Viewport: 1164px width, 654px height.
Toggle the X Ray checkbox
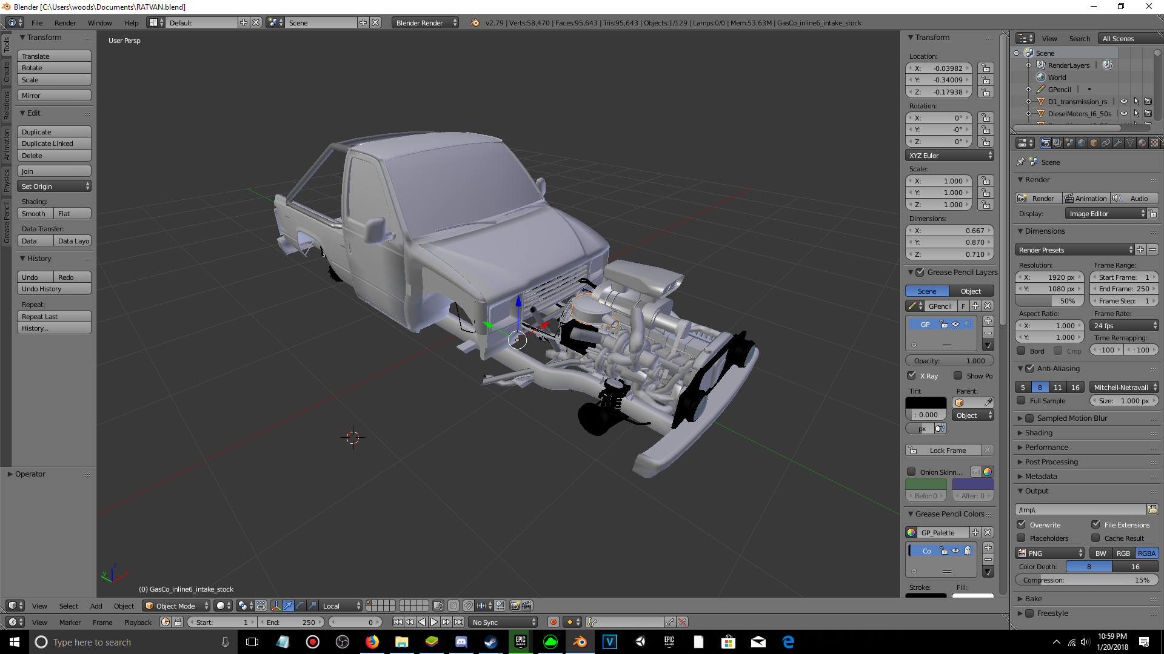pyautogui.click(x=912, y=375)
